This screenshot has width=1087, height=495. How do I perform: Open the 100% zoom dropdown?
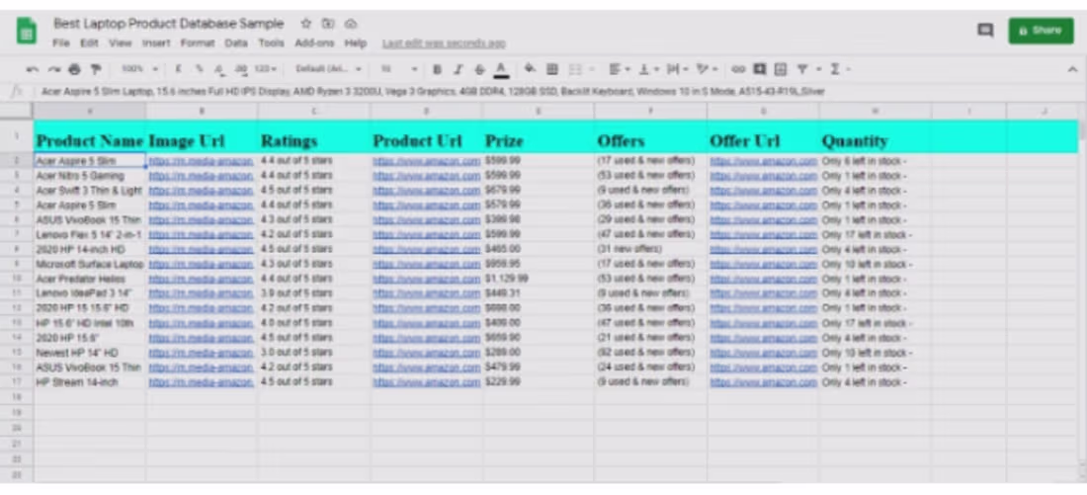click(139, 69)
